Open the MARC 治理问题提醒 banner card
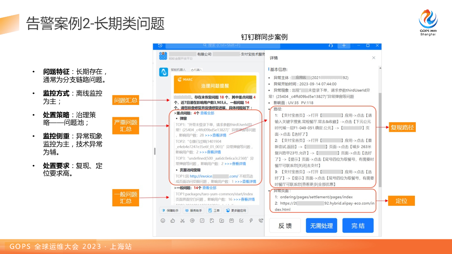452x254 pixels. [x=215, y=84]
